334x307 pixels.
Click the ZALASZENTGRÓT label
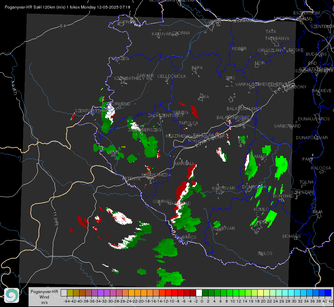[166, 116]
